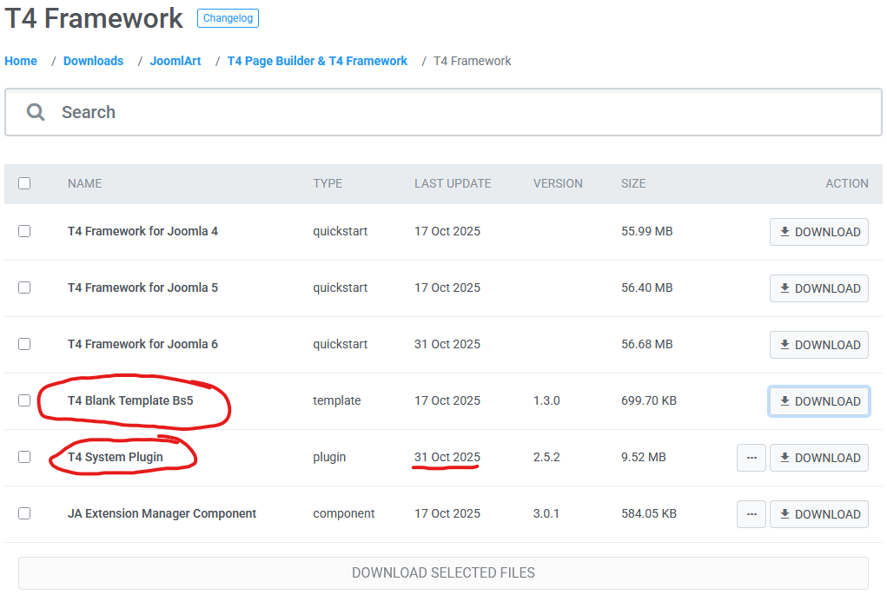Viewport: 887px width, 595px height.
Task: Download the T4 System Plugin
Action: 819,458
